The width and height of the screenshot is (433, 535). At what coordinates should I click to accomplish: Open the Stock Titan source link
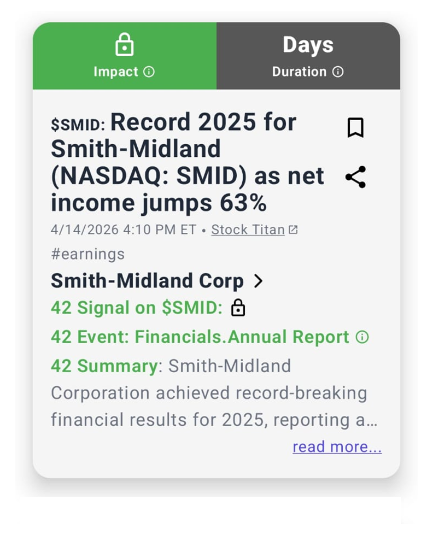coord(248,230)
